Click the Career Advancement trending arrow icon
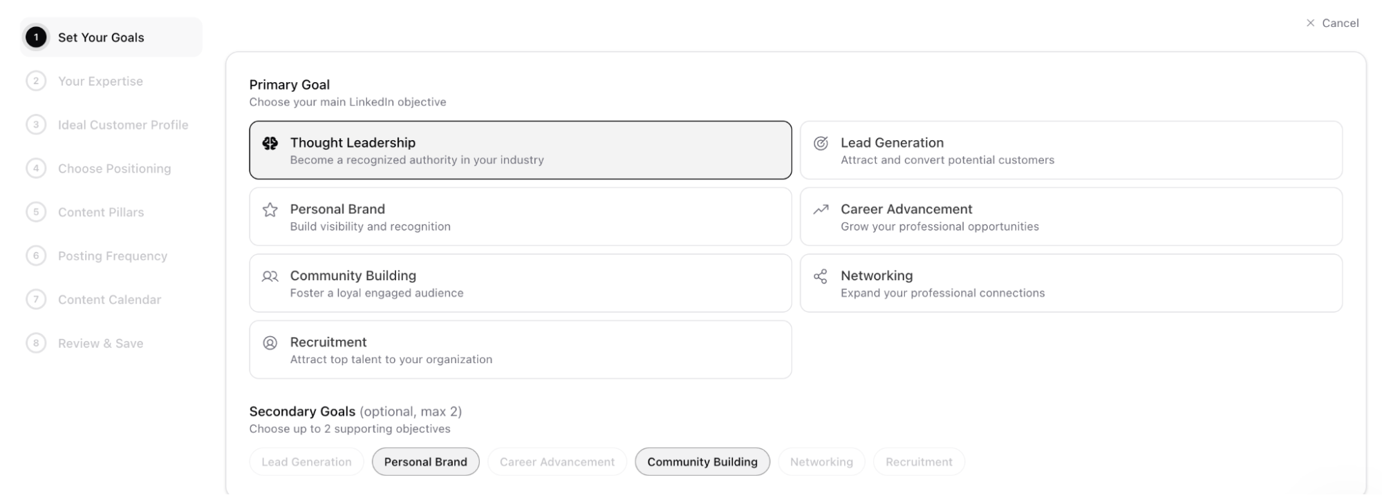The width and height of the screenshot is (1382, 495). click(x=821, y=209)
